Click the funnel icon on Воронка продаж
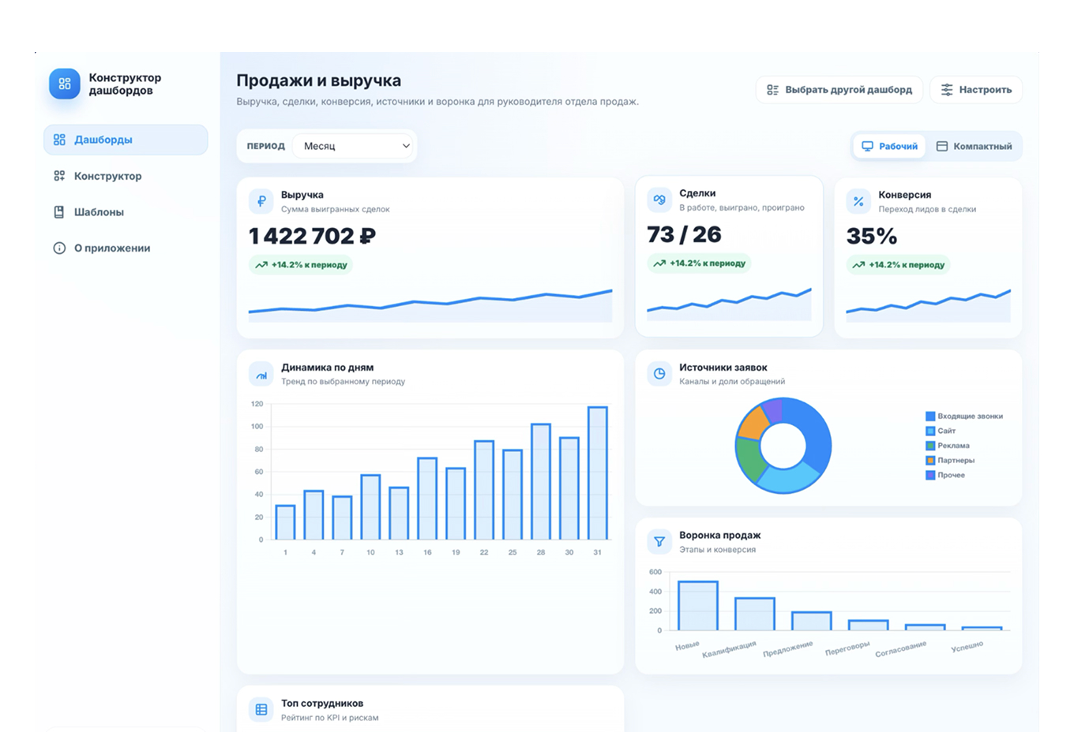 coord(659,542)
